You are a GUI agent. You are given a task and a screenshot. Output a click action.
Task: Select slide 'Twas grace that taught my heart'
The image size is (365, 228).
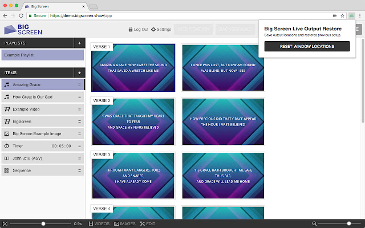[133, 121]
